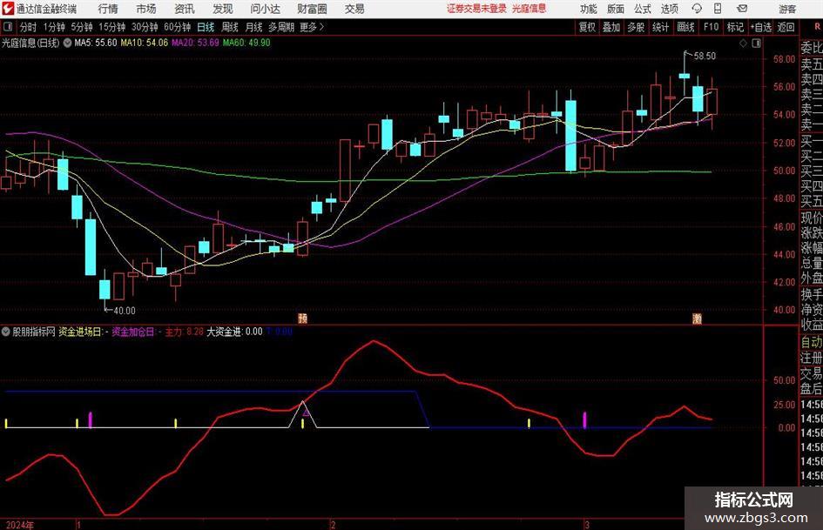Open the 资讯 menu
This screenshot has height=530, width=823.
pyautogui.click(x=185, y=9)
